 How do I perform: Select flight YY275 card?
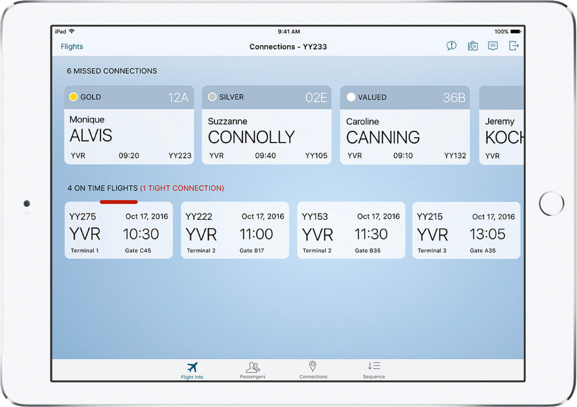118,230
